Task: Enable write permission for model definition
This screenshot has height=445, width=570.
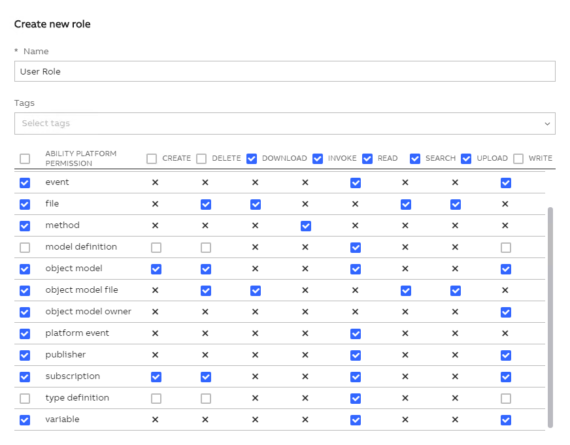Action: [x=506, y=248]
